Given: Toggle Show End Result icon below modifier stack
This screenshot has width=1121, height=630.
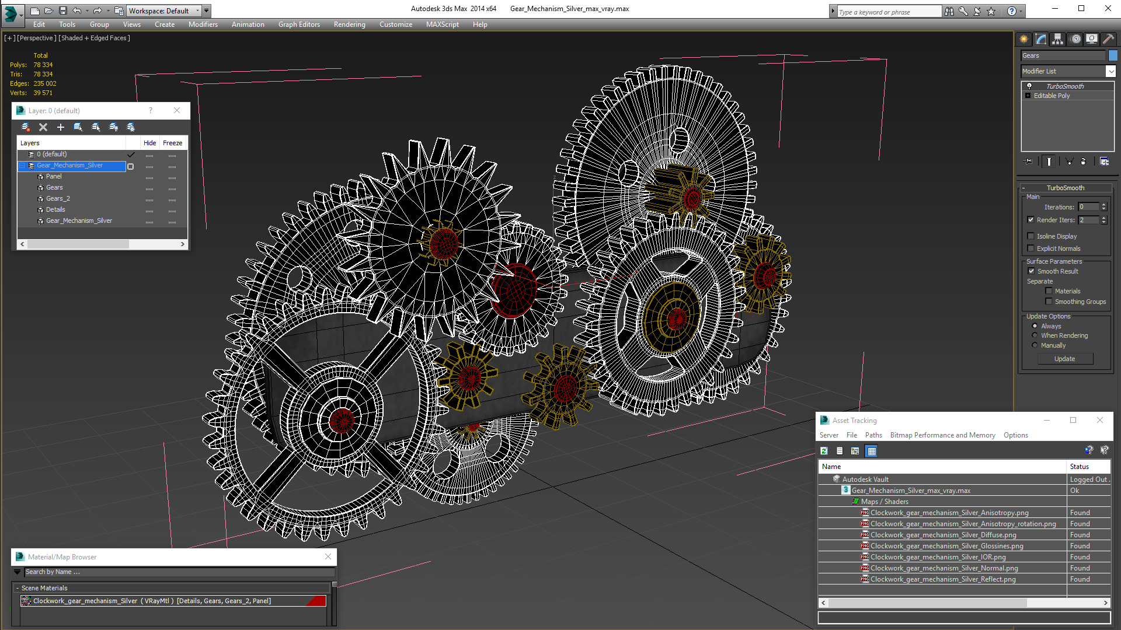Looking at the screenshot, I should click(1049, 162).
